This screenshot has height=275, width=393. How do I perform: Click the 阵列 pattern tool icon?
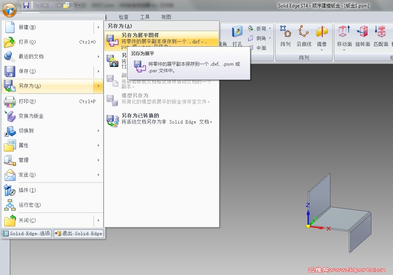pyautogui.click(x=285, y=31)
